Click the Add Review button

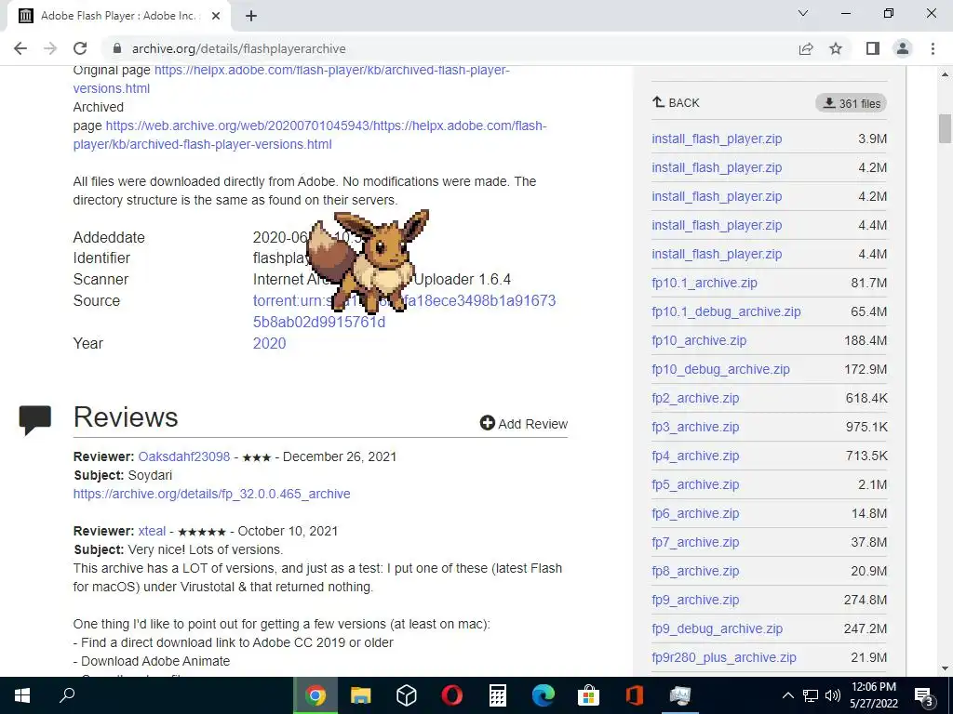(524, 423)
